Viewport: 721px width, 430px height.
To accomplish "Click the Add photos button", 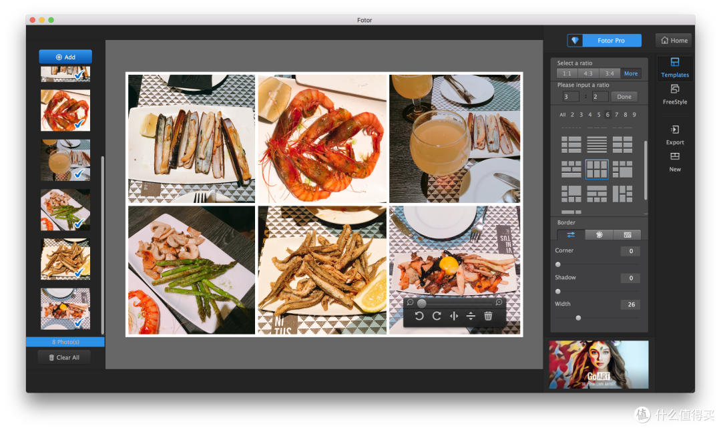I will 65,57.
